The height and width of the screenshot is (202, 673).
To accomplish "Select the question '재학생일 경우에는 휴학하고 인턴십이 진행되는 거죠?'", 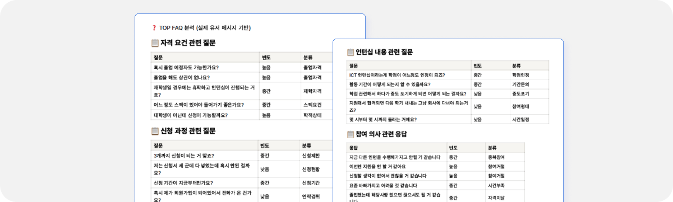I will tap(204, 91).
